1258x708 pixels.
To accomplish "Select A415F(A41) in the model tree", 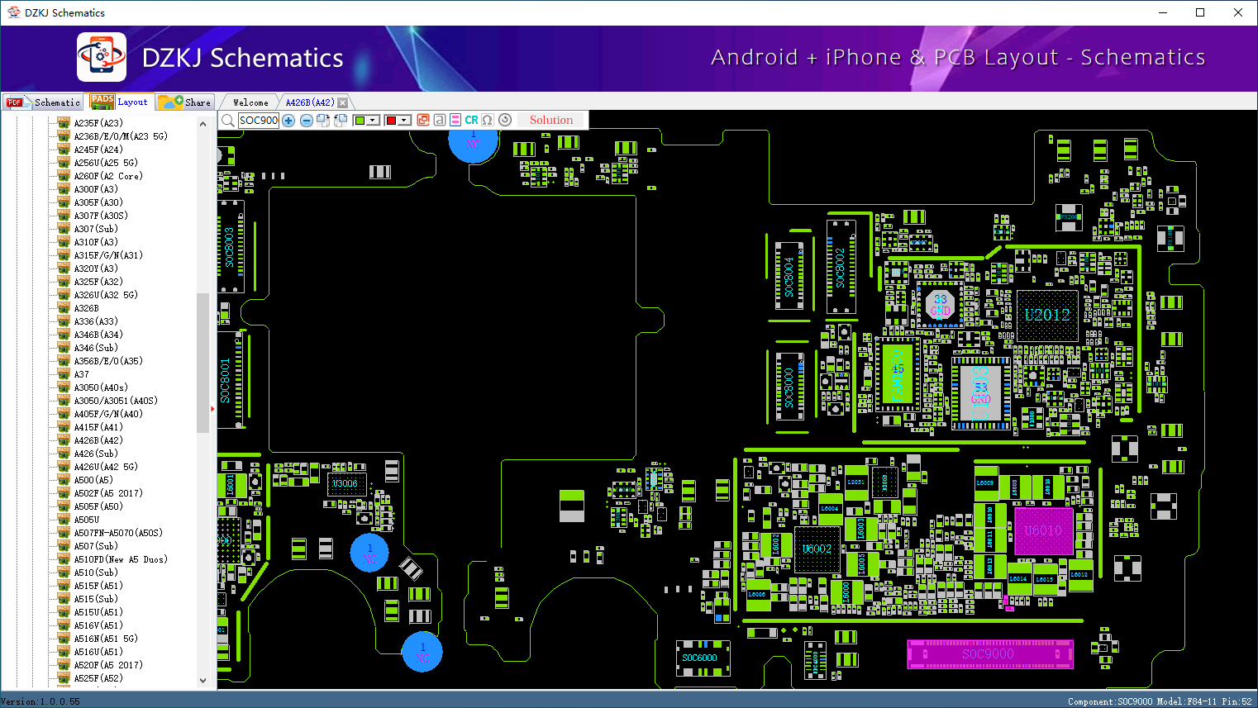I will 98,427.
